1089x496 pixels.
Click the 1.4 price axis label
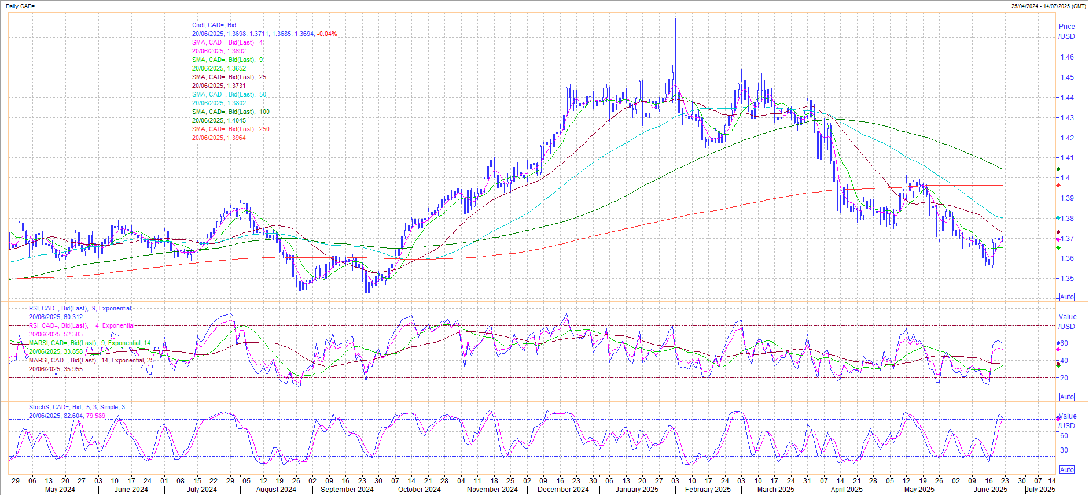pos(1065,177)
